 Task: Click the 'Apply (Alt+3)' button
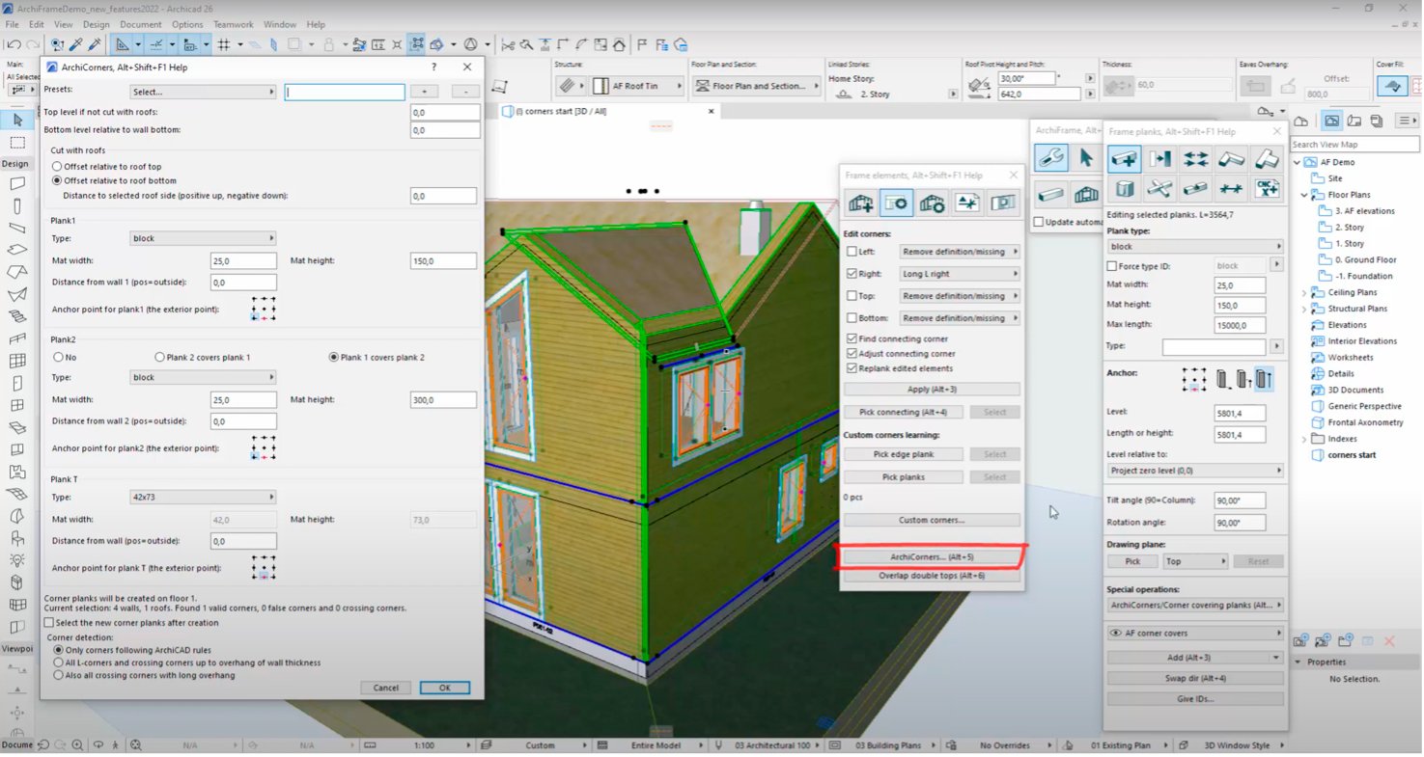click(932, 390)
